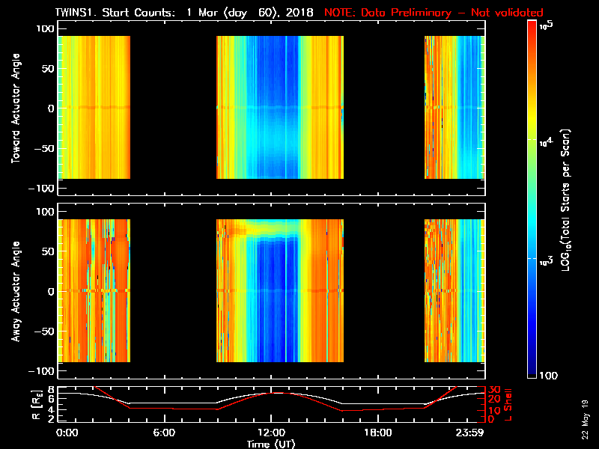
Task: Click the 0:00 time axis label
Action: click(67, 433)
